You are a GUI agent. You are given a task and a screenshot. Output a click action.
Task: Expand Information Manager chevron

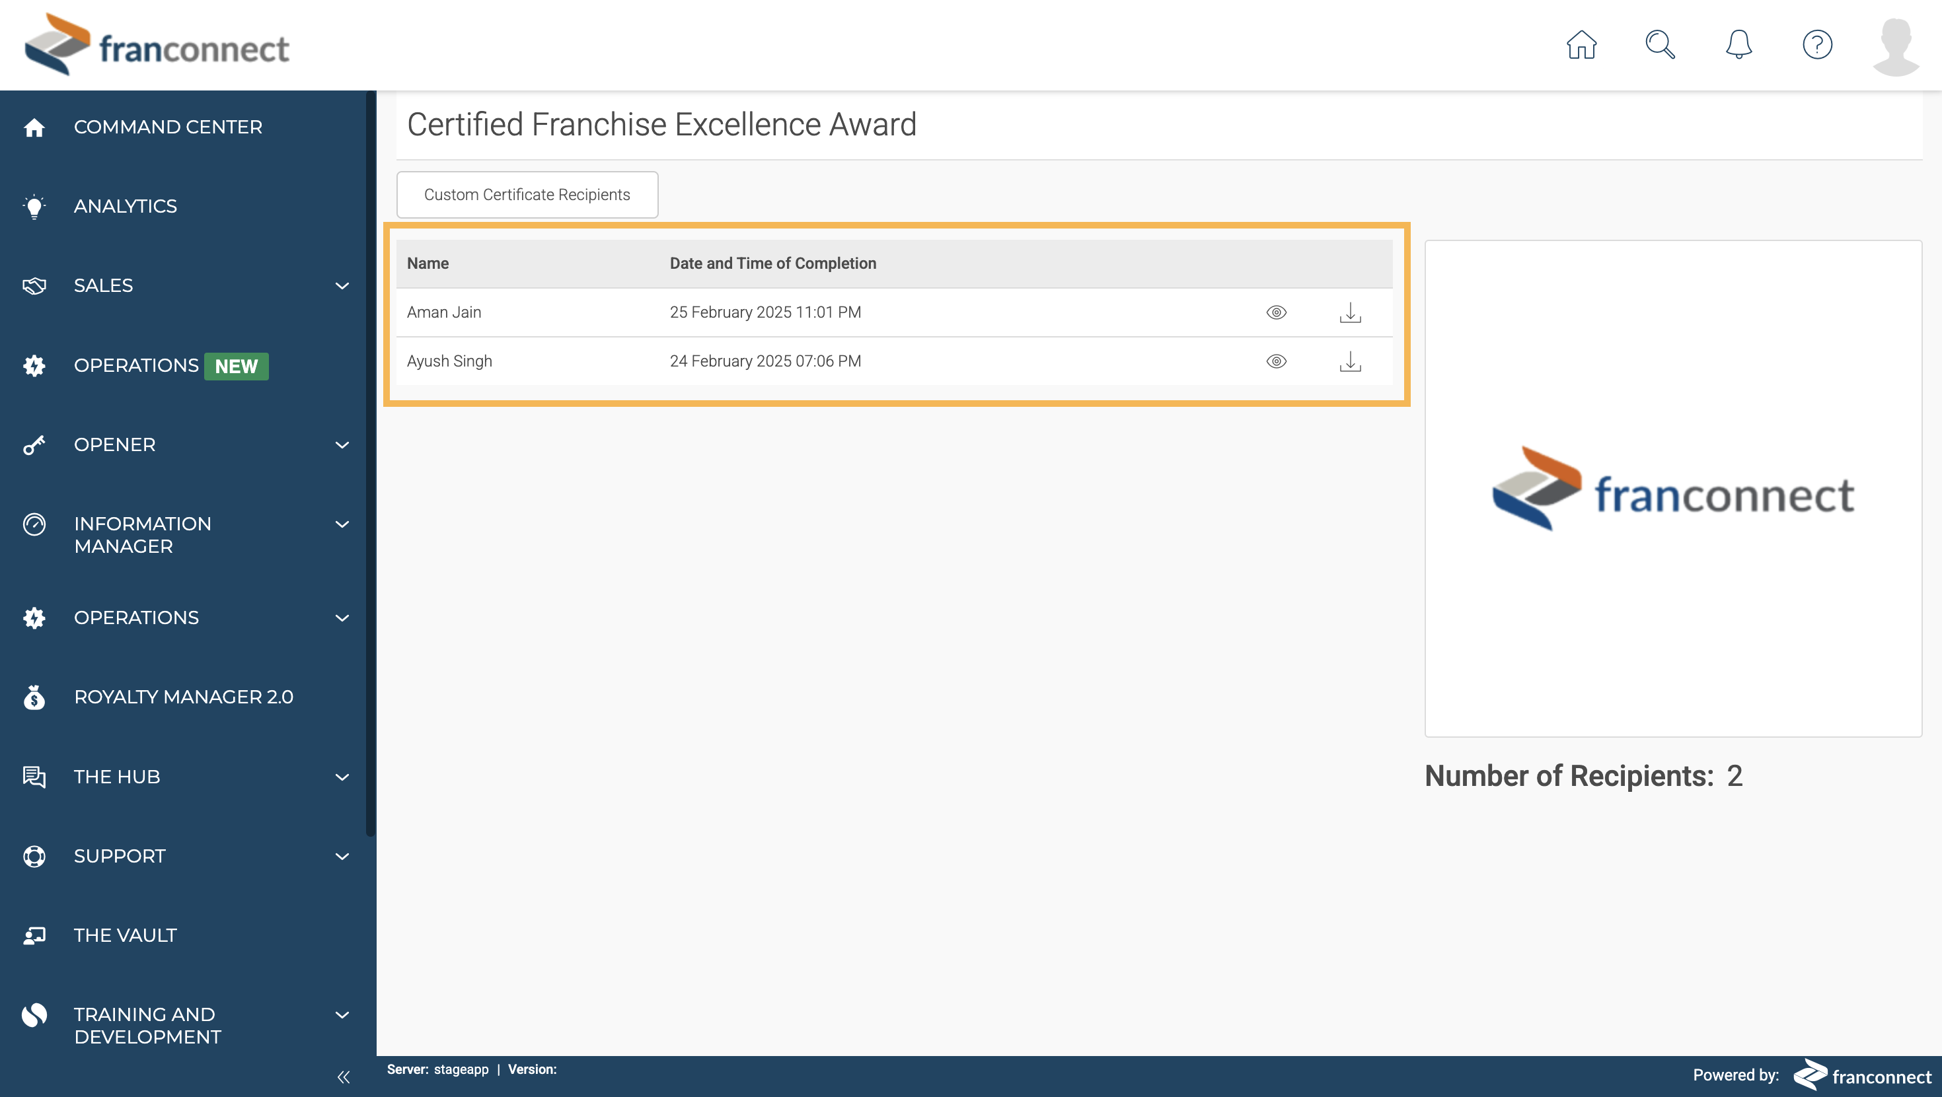[x=342, y=524]
